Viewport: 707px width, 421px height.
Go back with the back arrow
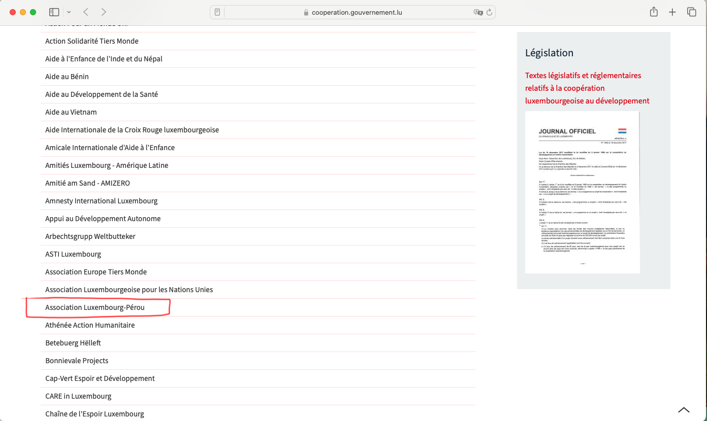click(x=86, y=12)
